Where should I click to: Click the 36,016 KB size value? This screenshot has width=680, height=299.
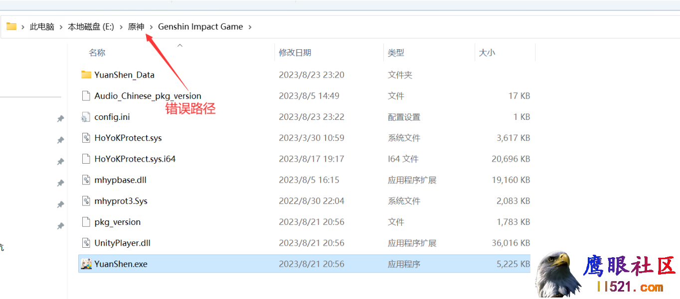(511, 243)
